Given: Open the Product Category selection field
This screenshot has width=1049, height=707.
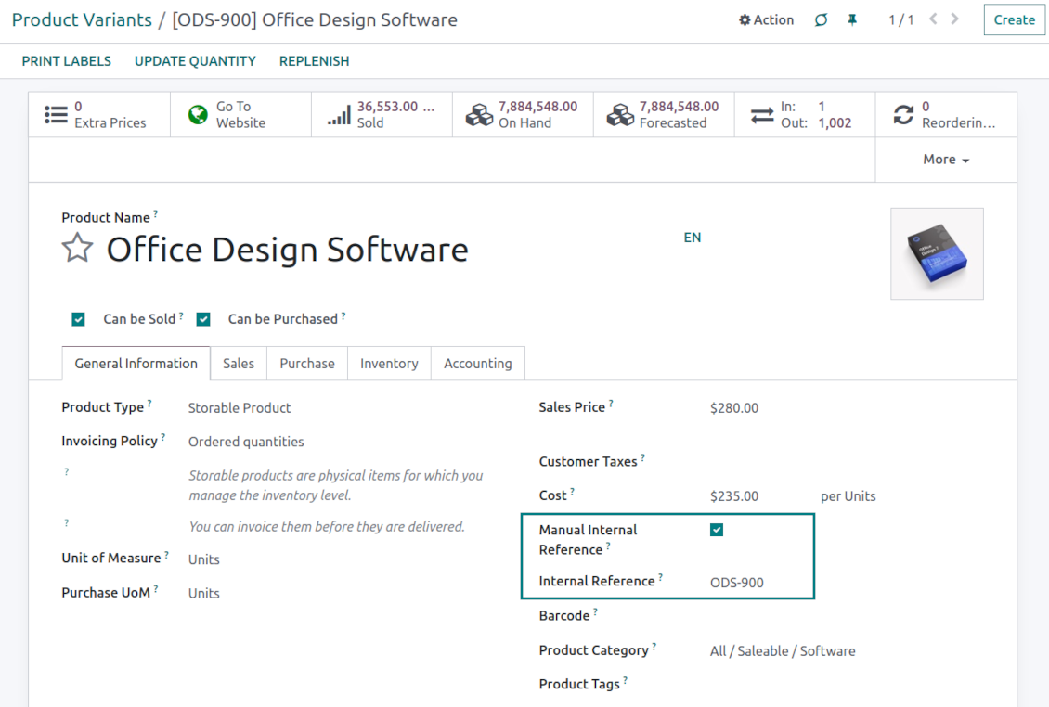Looking at the screenshot, I should pos(783,651).
